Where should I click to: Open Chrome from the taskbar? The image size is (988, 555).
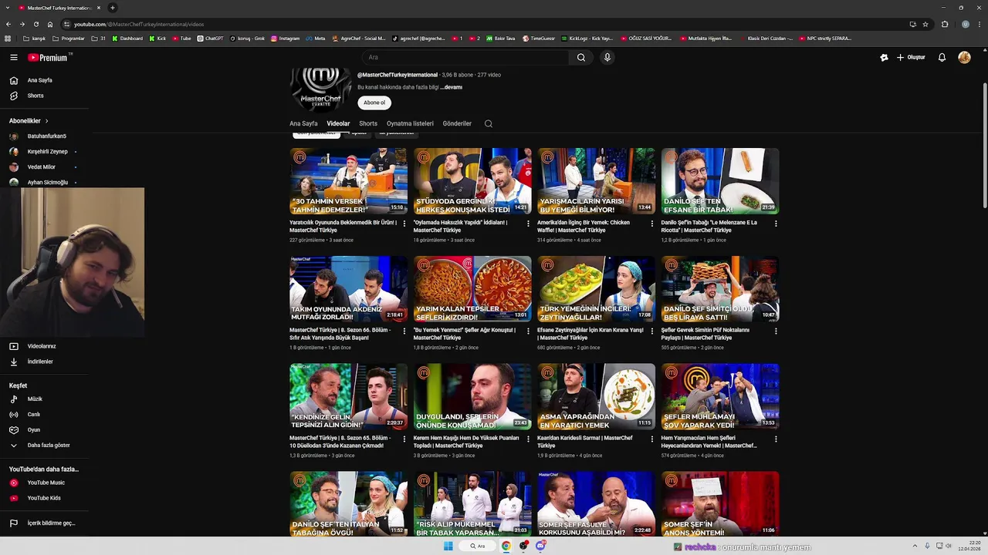pos(506,546)
